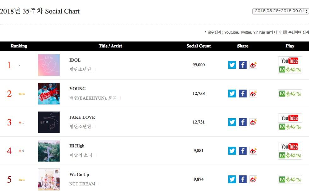Open the NCT DREAM artist link
Viewport: 309px width, 193px height.
point(83,184)
